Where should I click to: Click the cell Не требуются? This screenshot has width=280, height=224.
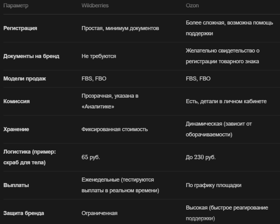[x=99, y=56]
